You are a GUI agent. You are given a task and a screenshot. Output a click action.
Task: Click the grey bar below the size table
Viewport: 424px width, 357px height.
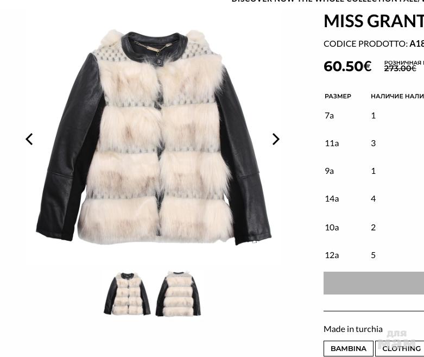pos(374,283)
